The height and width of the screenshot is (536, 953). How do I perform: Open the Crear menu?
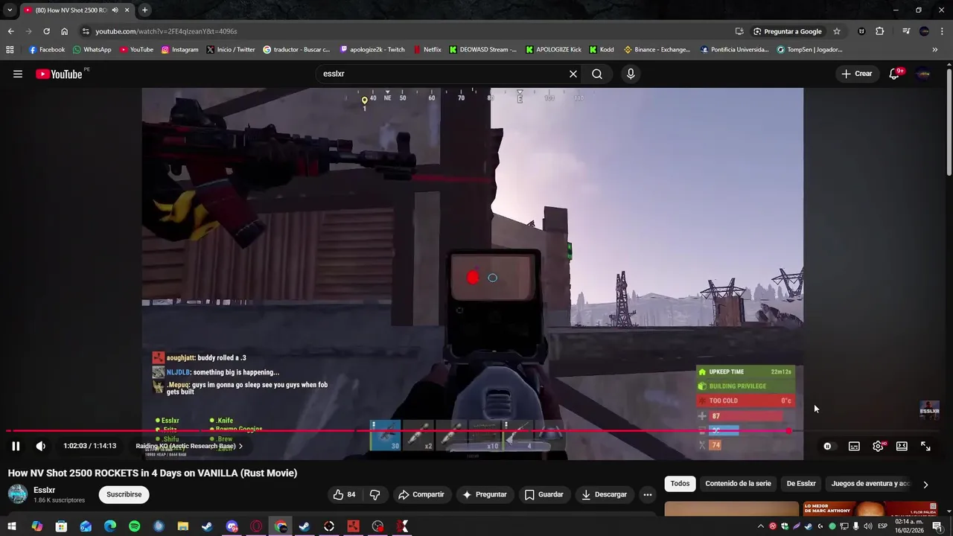856,74
